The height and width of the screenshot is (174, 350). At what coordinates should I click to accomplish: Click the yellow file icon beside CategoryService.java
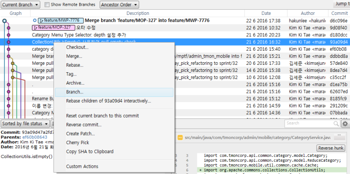180,138
